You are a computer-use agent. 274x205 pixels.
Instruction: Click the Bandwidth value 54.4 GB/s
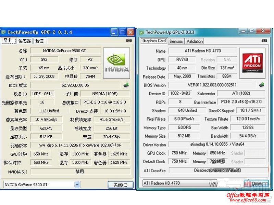248,136
